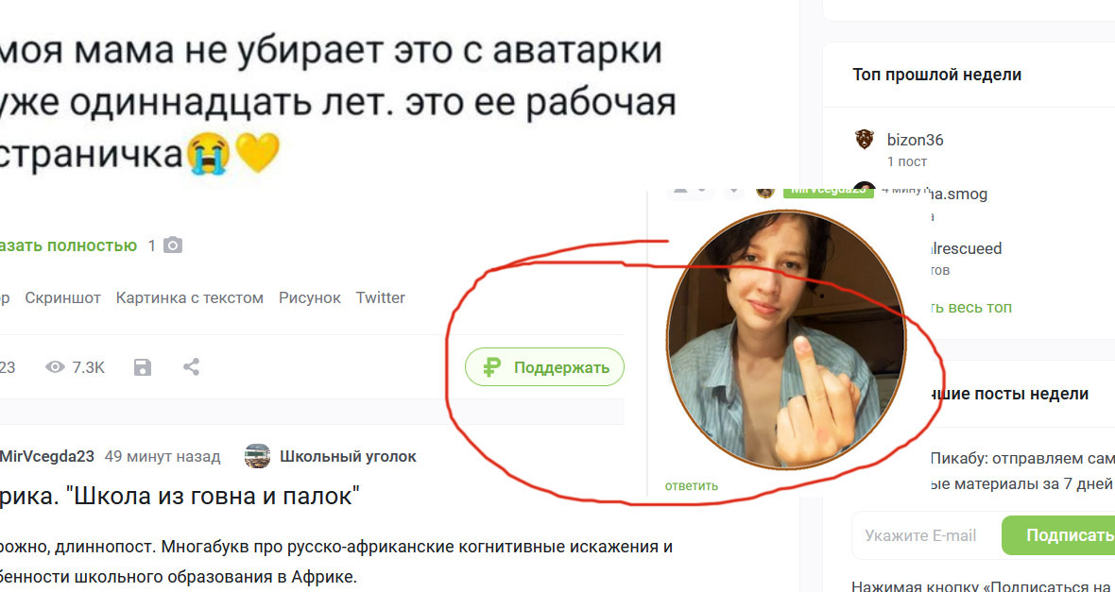Click the eye views icon showing 7.3K

point(55,367)
